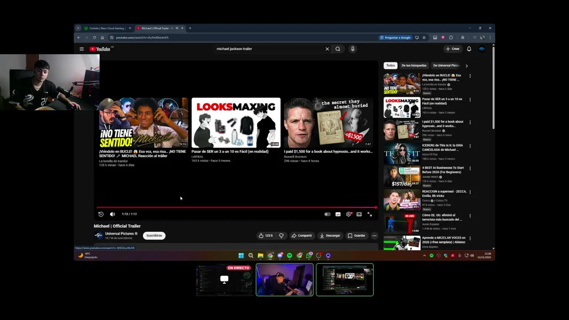Image resolution: width=569 pixels, height=320 pixels.
Task: Reload the page in Chrome
Action: click(x=94, y=38)
